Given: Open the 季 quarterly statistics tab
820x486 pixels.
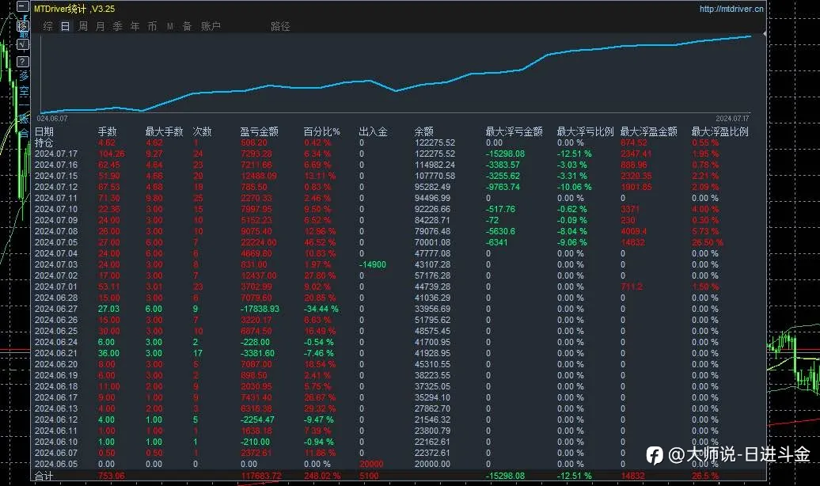Looking at the screenshot, I should [x=118, y=26].
